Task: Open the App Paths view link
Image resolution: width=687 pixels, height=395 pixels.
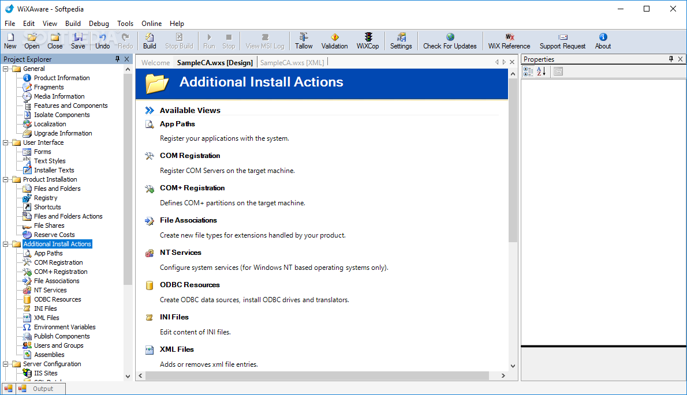Action: coord(177,124)
